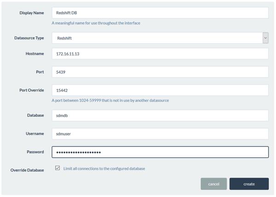Click the 'A port between 1024-59999' hint text
Viewport: 276px width, 197px height.
point(110,101)
